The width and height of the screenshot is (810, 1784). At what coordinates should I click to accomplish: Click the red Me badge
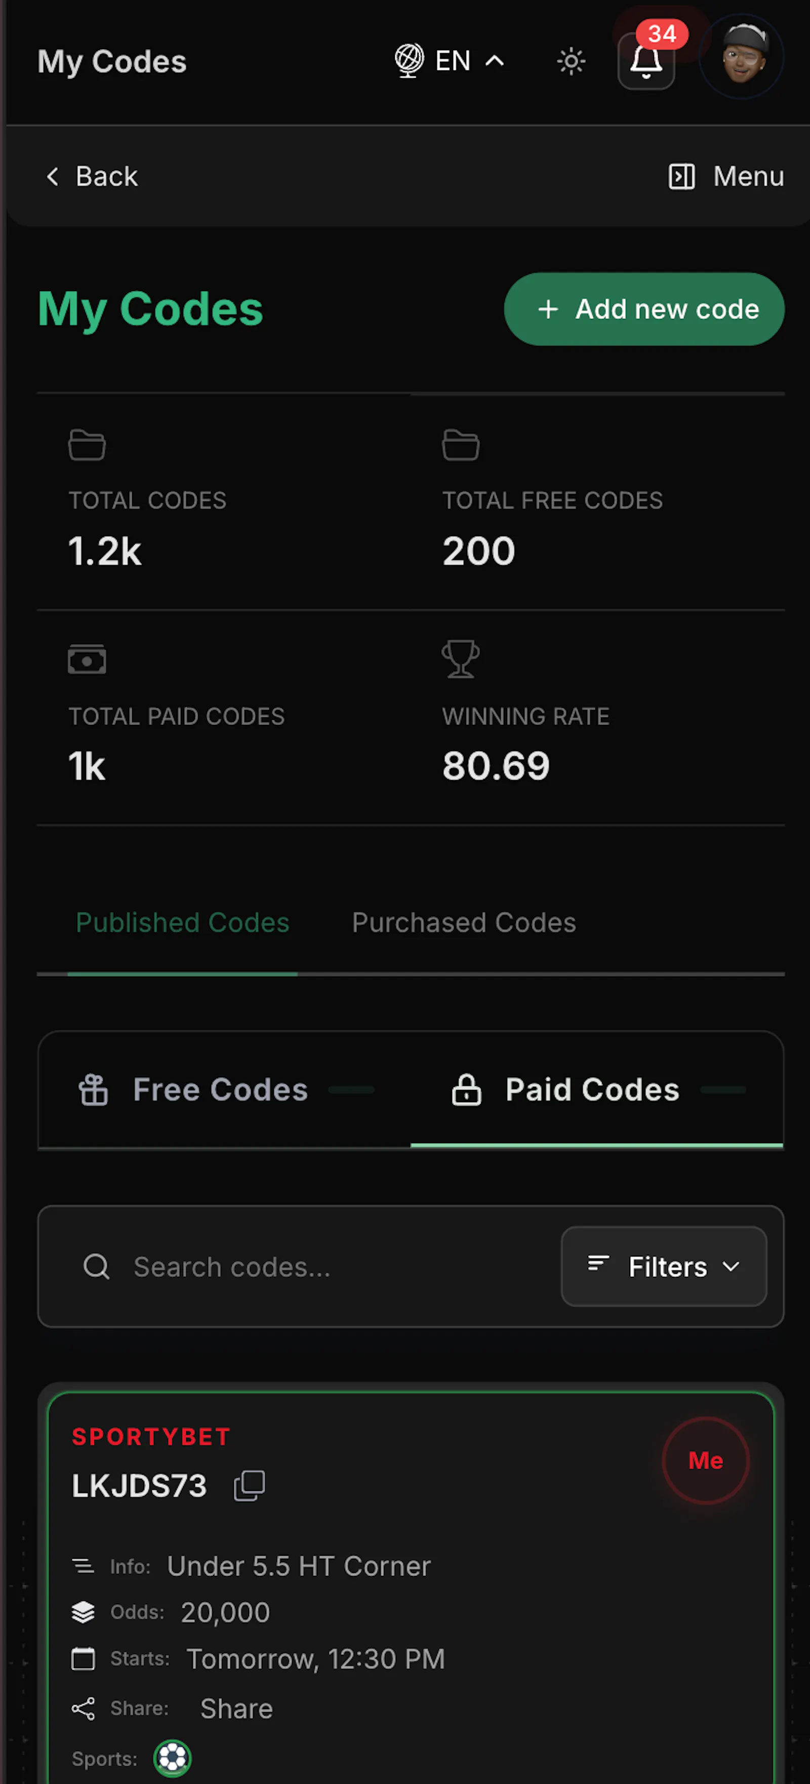pyautogui.click(x=706, y=1460)
